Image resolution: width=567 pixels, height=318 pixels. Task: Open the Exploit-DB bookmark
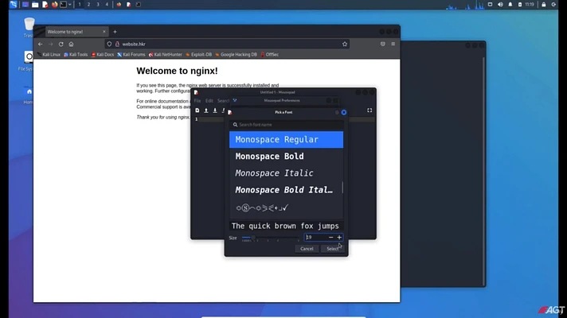tap(198, 55)
